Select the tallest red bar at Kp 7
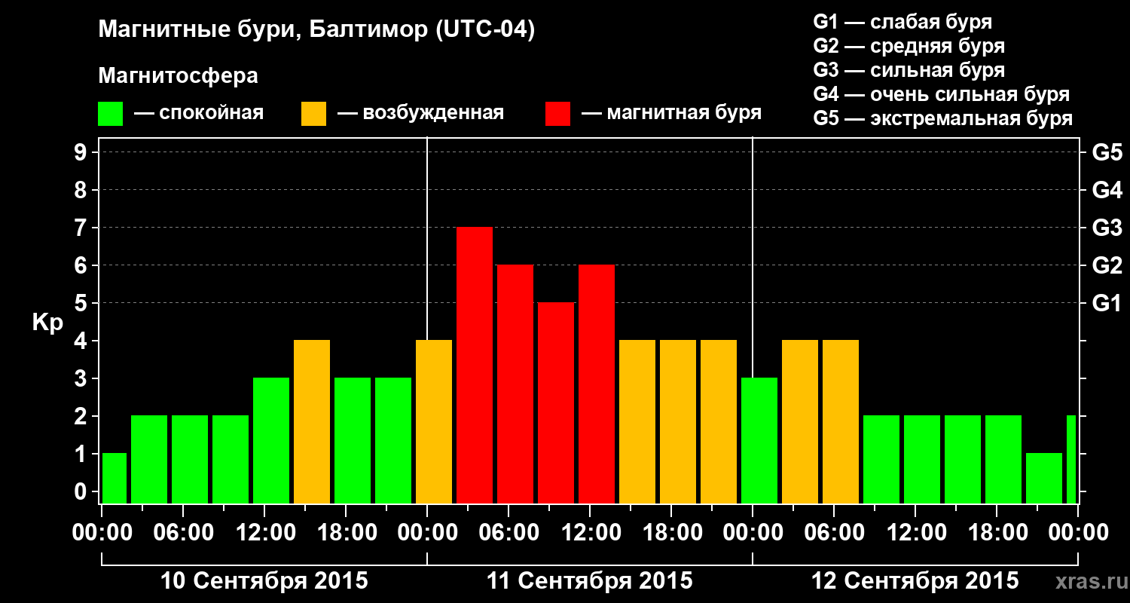 click(x=475, y=365)
